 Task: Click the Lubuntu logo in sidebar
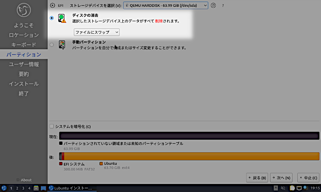click(24, 10)
